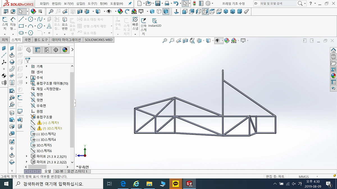Open the 삽입(I) menu

point(80,4)
